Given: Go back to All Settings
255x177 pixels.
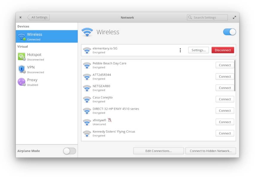Looking at the screenshot, I should click(x=39, y=18).
